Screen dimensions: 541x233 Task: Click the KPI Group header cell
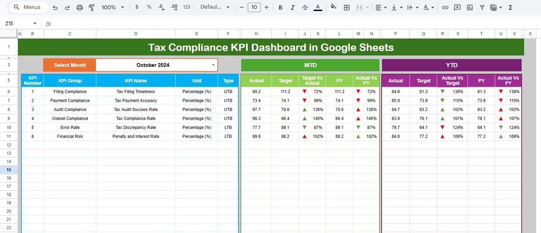pos(70,81)
